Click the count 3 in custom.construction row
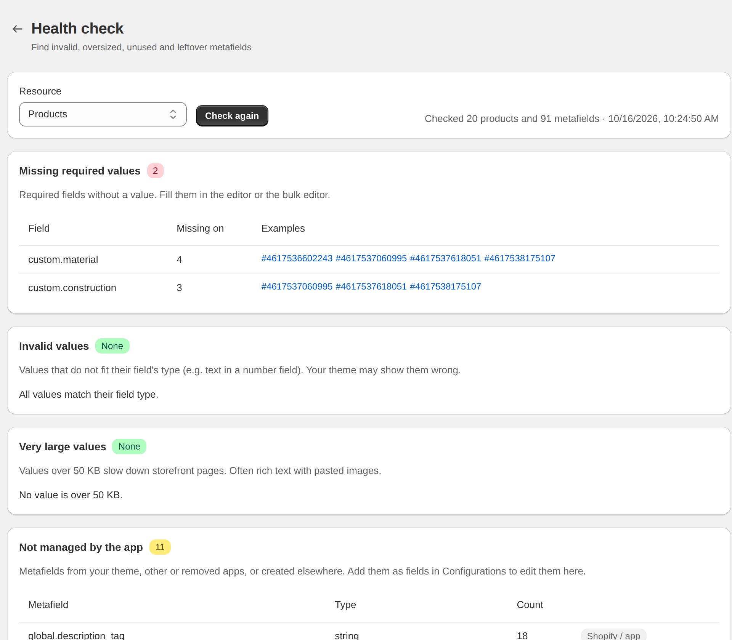The image size is (732, 640). [179, 288]
